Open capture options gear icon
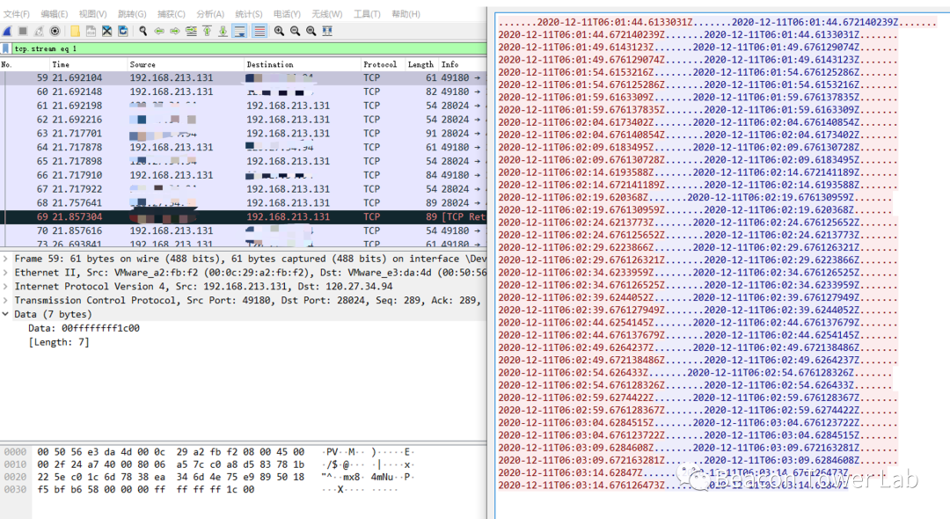This screenshot has width=950, height=519. [x=55, y=31]
